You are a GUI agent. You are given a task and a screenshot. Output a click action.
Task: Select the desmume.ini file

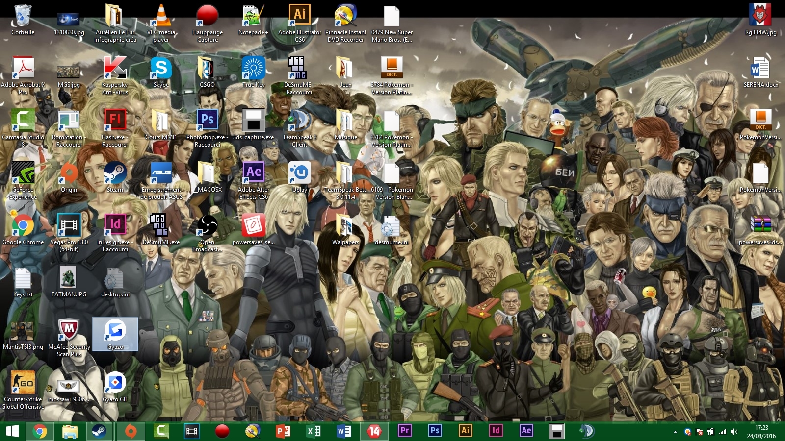[392, 229]
